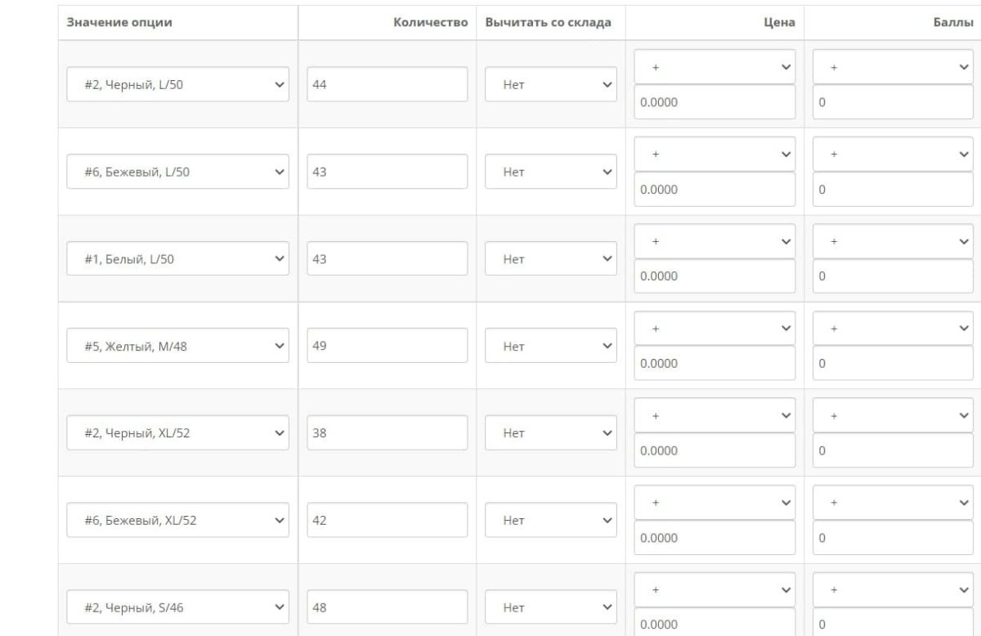Expand the "#6, Бежевый, XL/52" option dropdown
The height and width of the screenshot is (636, 981).
[x=177, y=520]
